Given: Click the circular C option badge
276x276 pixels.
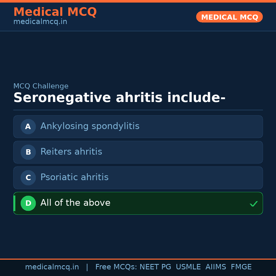Looking at the screenshot, I should 28,178.
